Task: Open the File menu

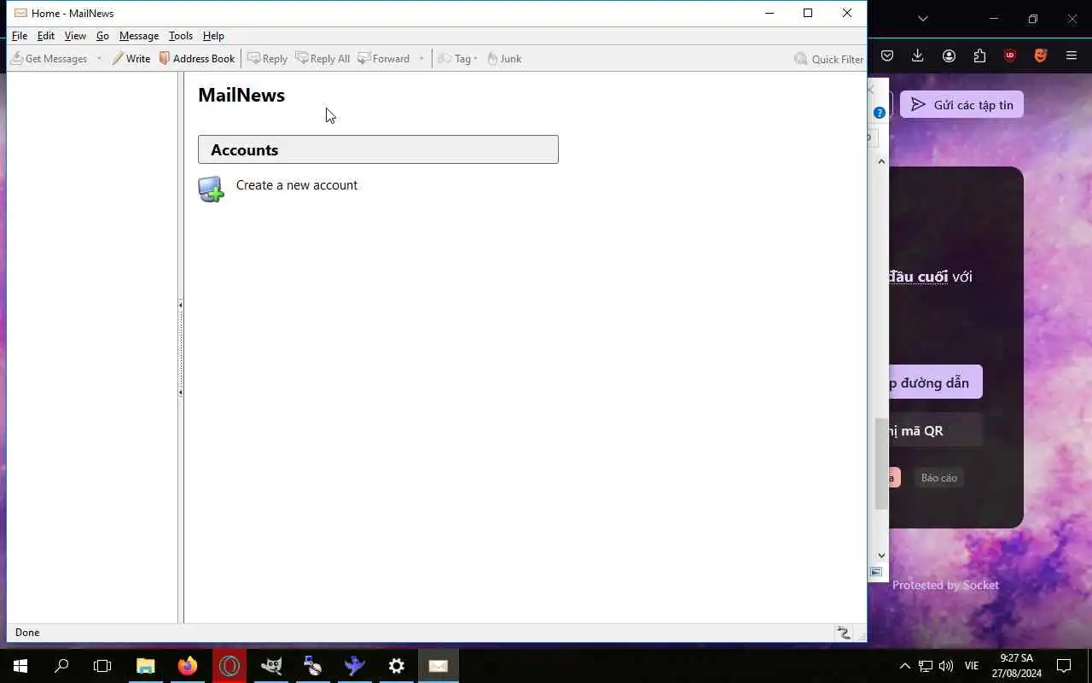Action: pos(20,36)
